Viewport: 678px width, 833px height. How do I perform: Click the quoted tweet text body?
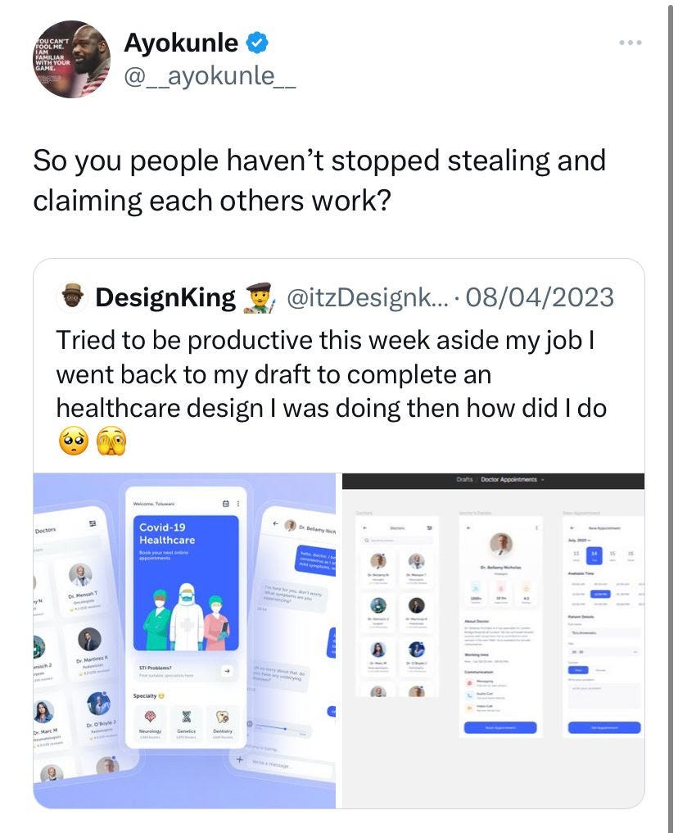(x=332, y=391)
